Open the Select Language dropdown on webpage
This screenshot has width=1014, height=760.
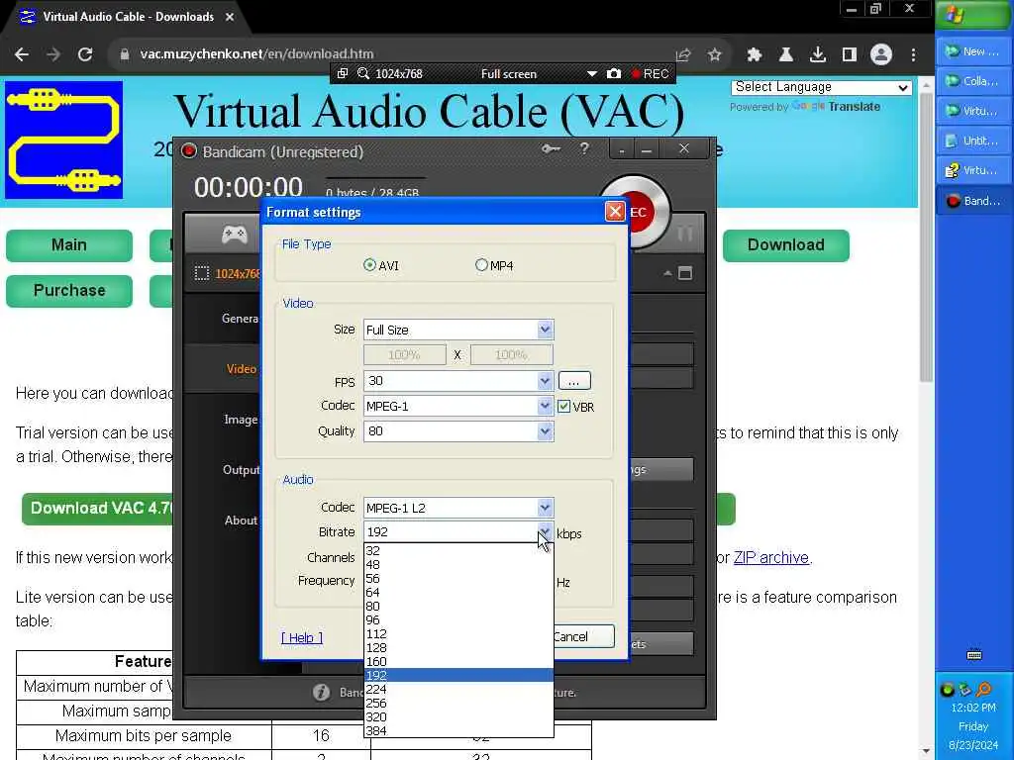pos(821,87)
